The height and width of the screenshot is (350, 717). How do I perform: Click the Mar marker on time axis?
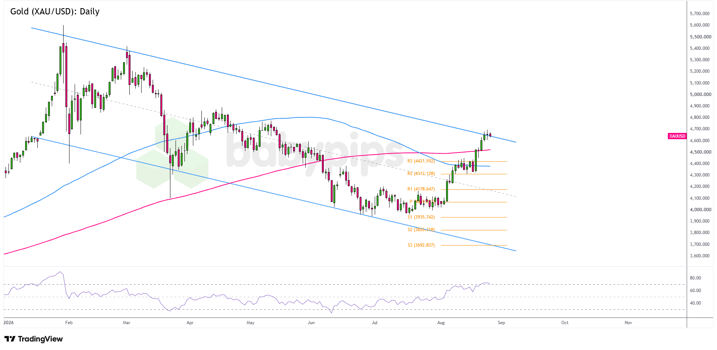click(x=126, y=323)
